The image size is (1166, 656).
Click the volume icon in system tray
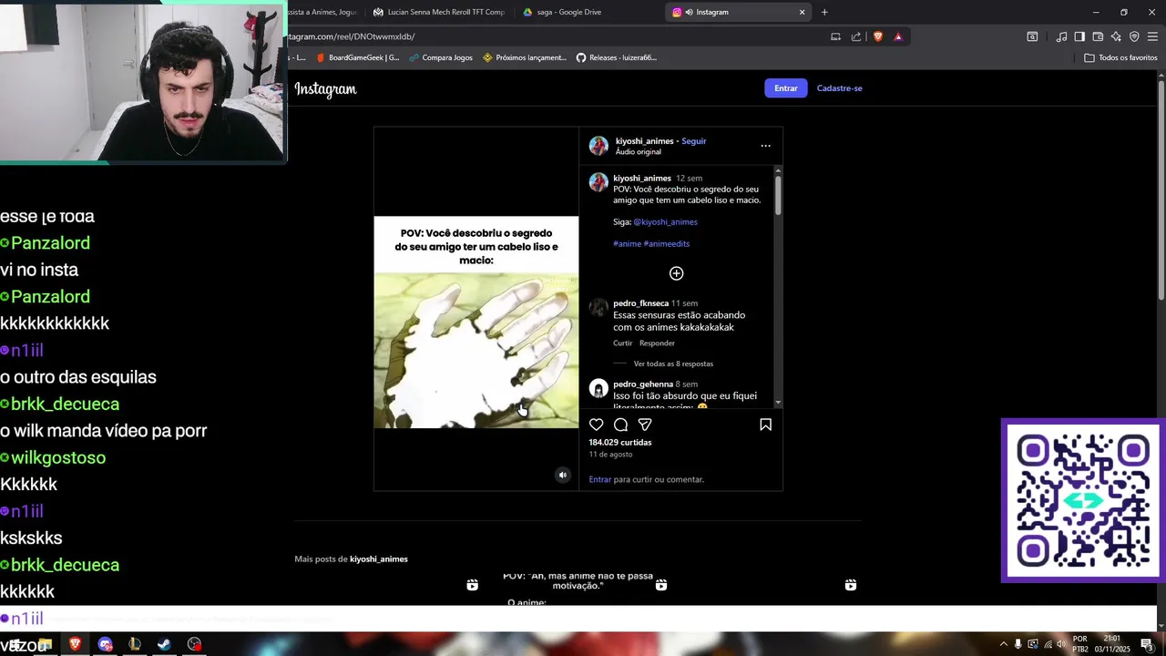pyautogui.click(x=1061, y=644)
